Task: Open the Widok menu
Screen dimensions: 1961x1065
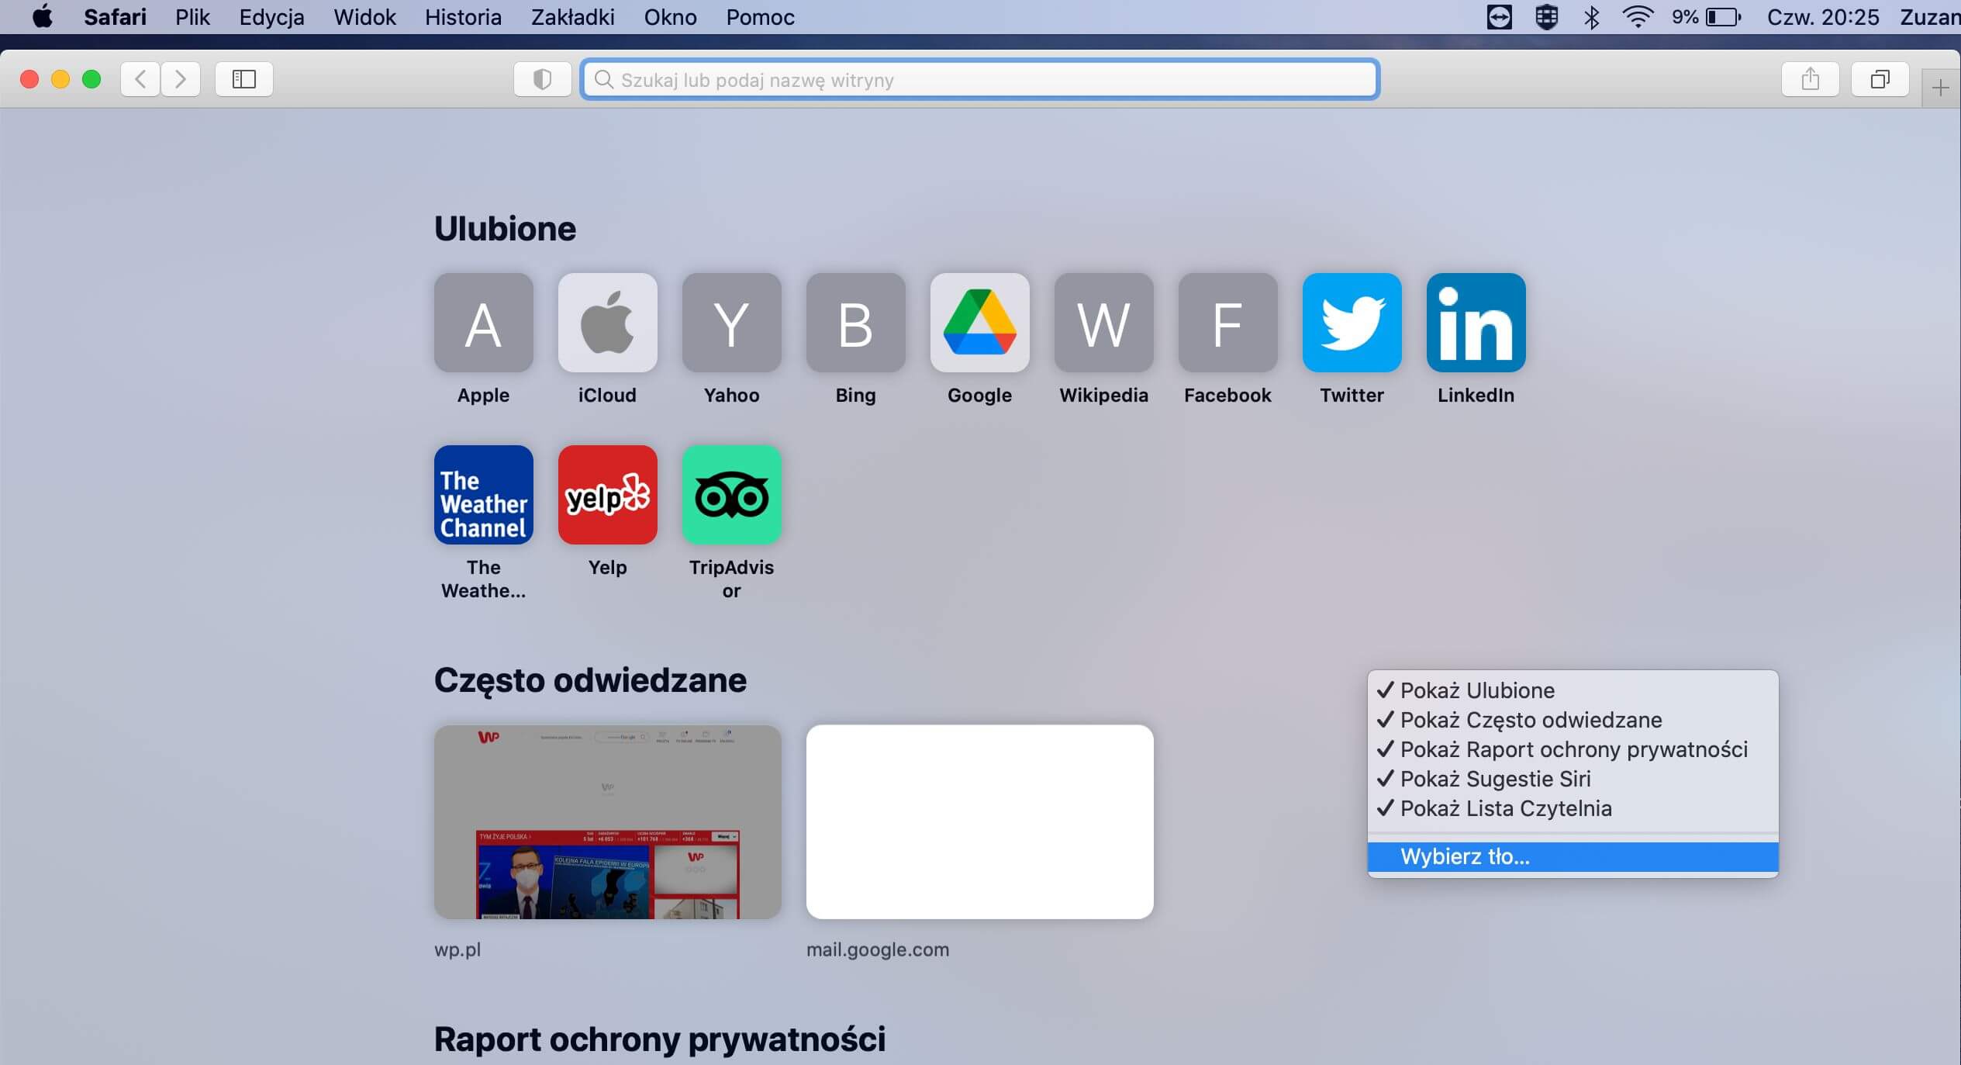Action: [364, 17]
